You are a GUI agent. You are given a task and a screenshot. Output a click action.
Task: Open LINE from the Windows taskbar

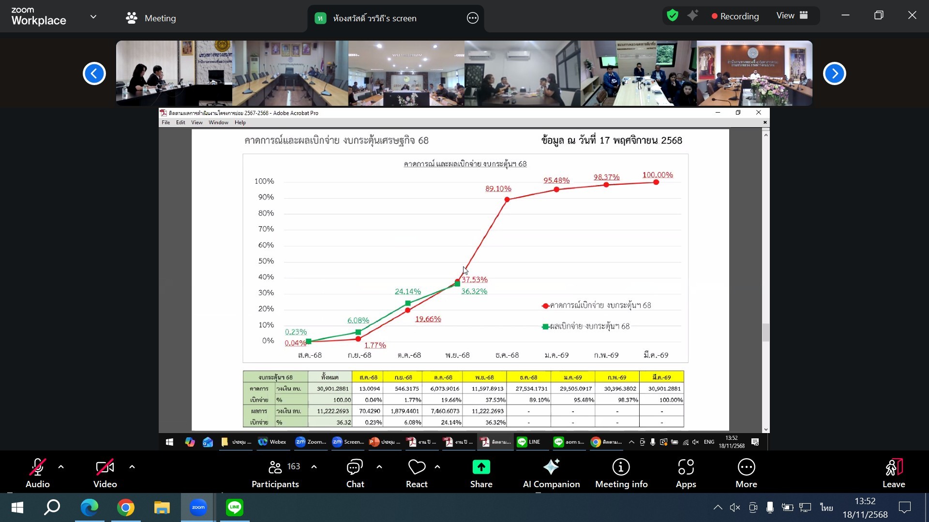point(235,507)
